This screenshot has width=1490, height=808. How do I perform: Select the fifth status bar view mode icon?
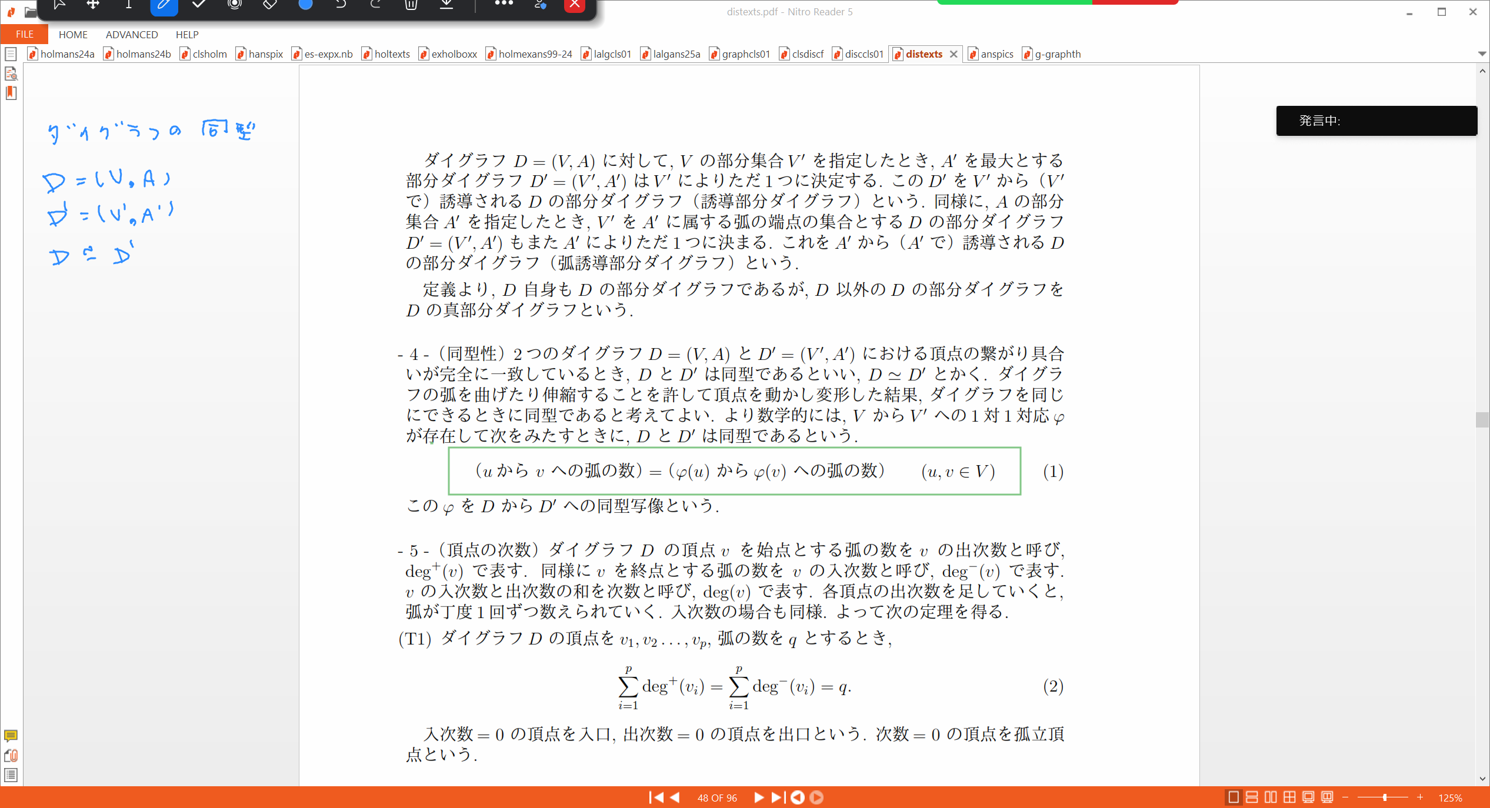[1308, 797]
